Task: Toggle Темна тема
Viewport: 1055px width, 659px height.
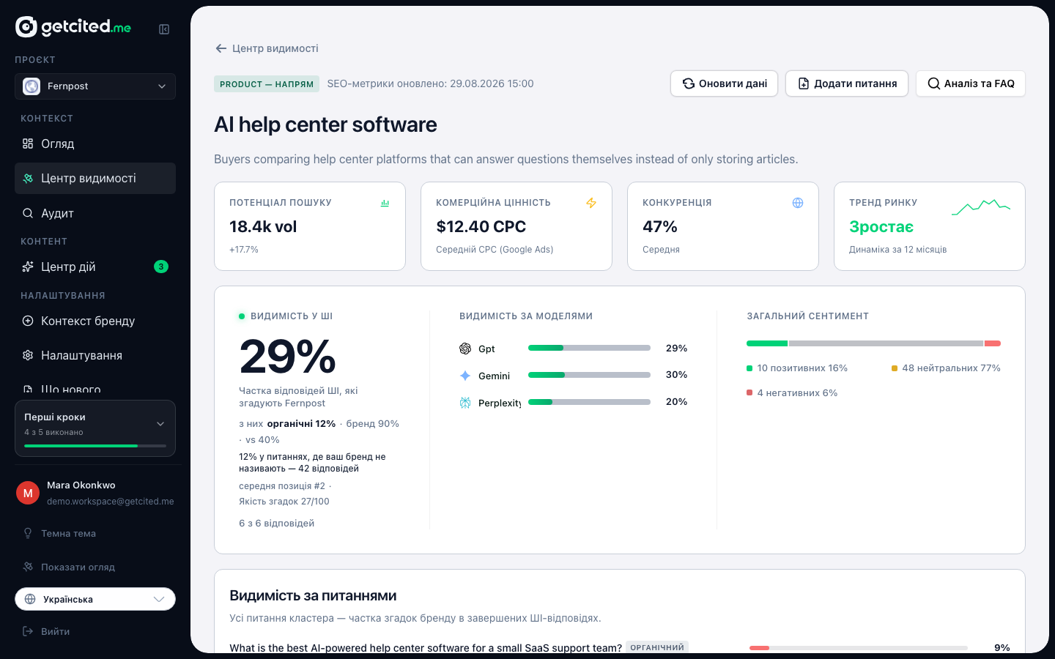Action: [x=95, y=534]
